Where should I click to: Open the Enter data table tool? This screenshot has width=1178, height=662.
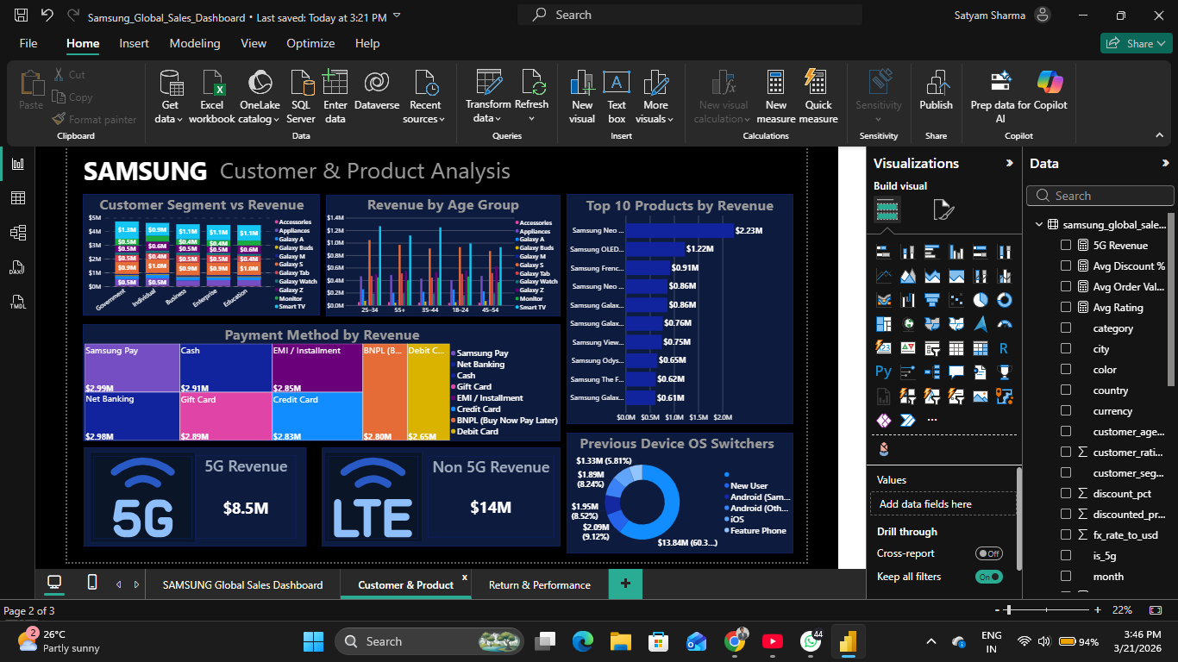tap(335, 97)
